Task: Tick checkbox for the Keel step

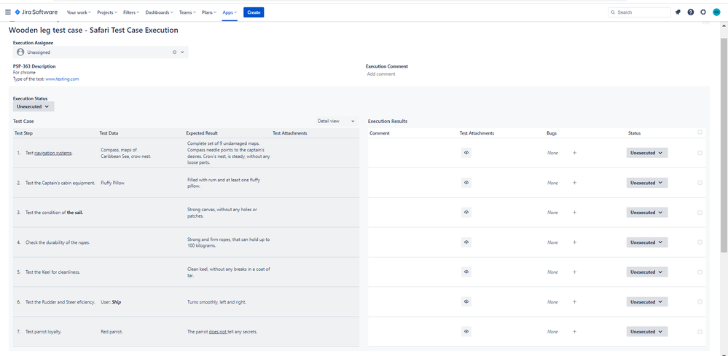Action: point(700,272)
